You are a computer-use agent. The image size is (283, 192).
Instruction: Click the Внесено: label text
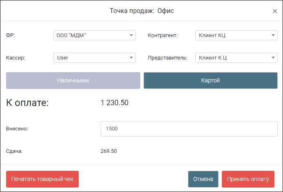point(17,129)
